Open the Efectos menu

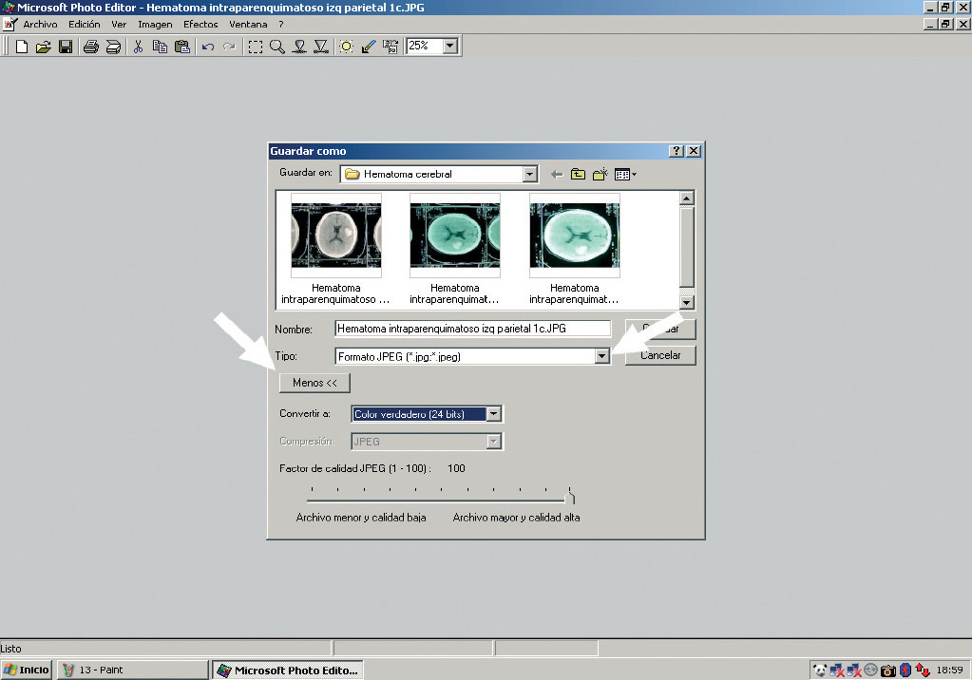(200, 24)
